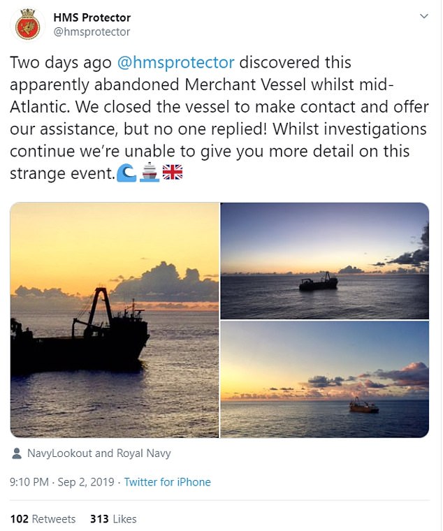
Task: Click the ship emoji in the tweet
Action: pos(148,171)
